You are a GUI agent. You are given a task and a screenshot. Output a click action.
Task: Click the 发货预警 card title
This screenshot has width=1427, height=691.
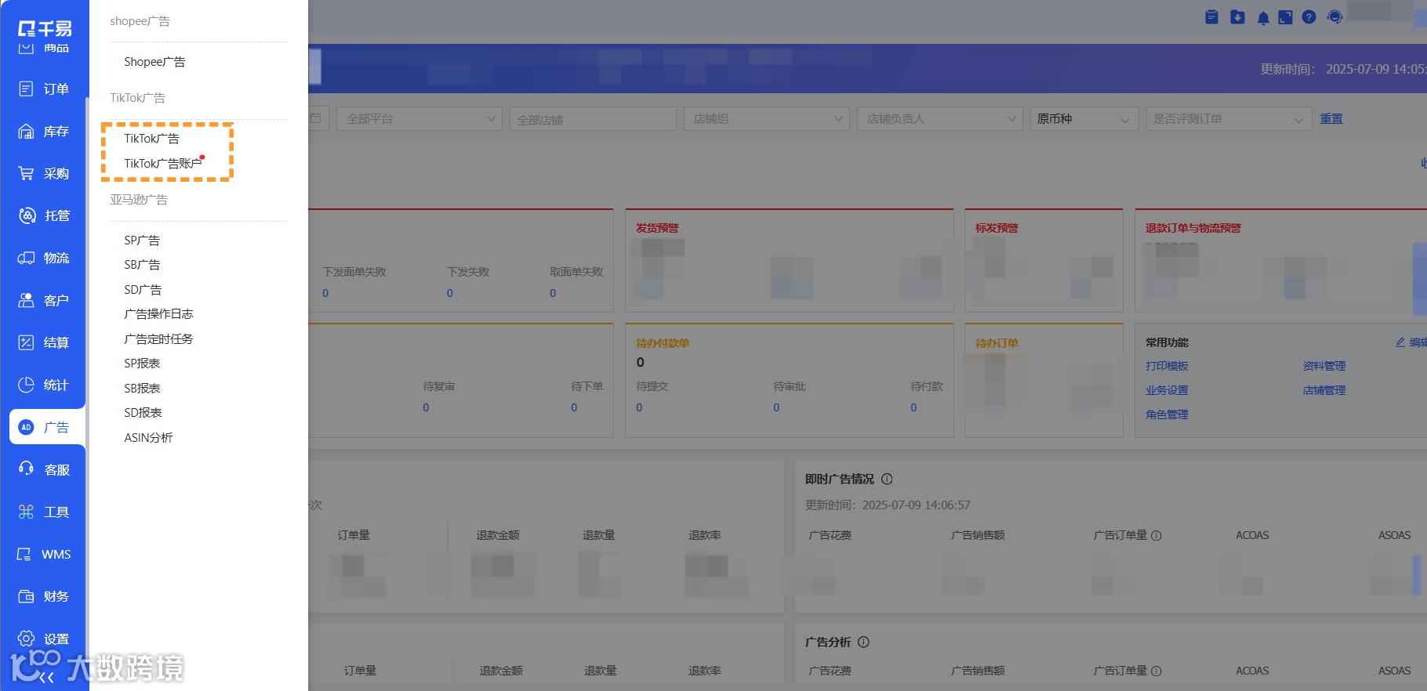point(657,228)
